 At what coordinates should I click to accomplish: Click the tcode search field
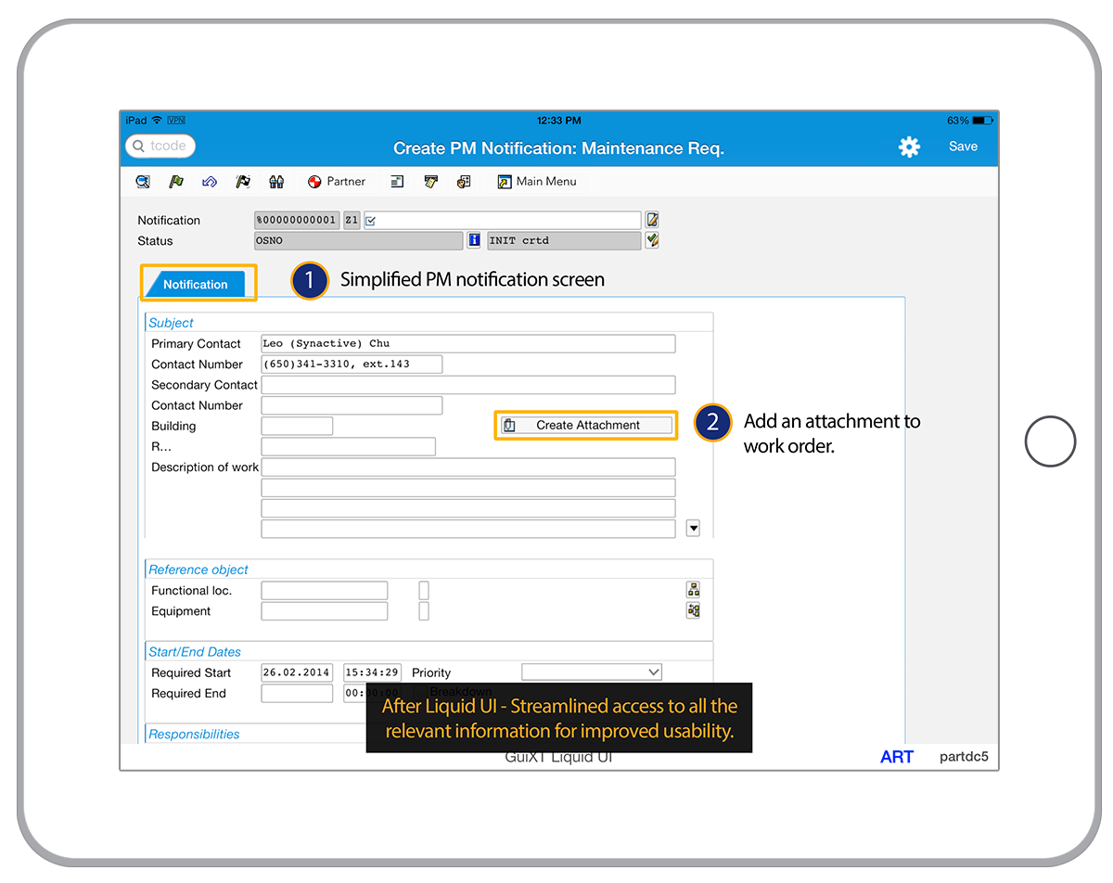(x=161, y=146)
